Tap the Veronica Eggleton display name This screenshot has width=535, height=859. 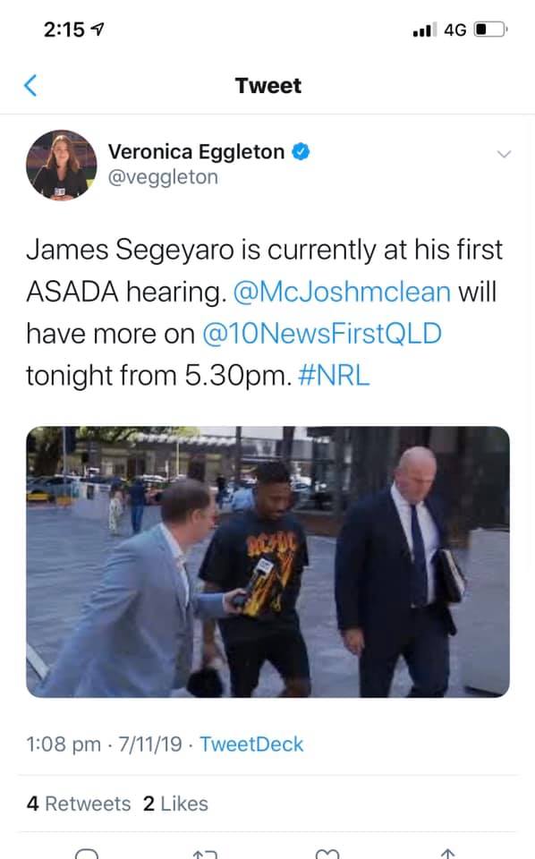[x=196, y=152]
